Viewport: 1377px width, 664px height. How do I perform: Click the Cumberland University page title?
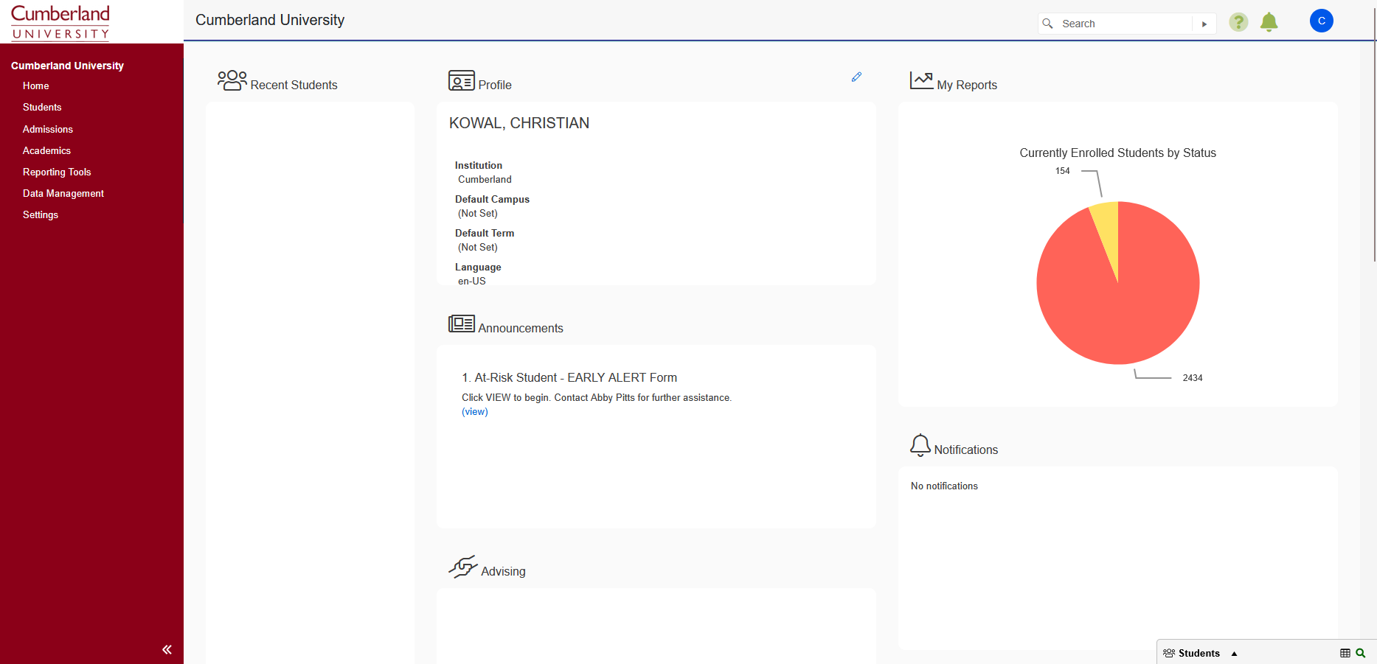click(x=270, y=20)
